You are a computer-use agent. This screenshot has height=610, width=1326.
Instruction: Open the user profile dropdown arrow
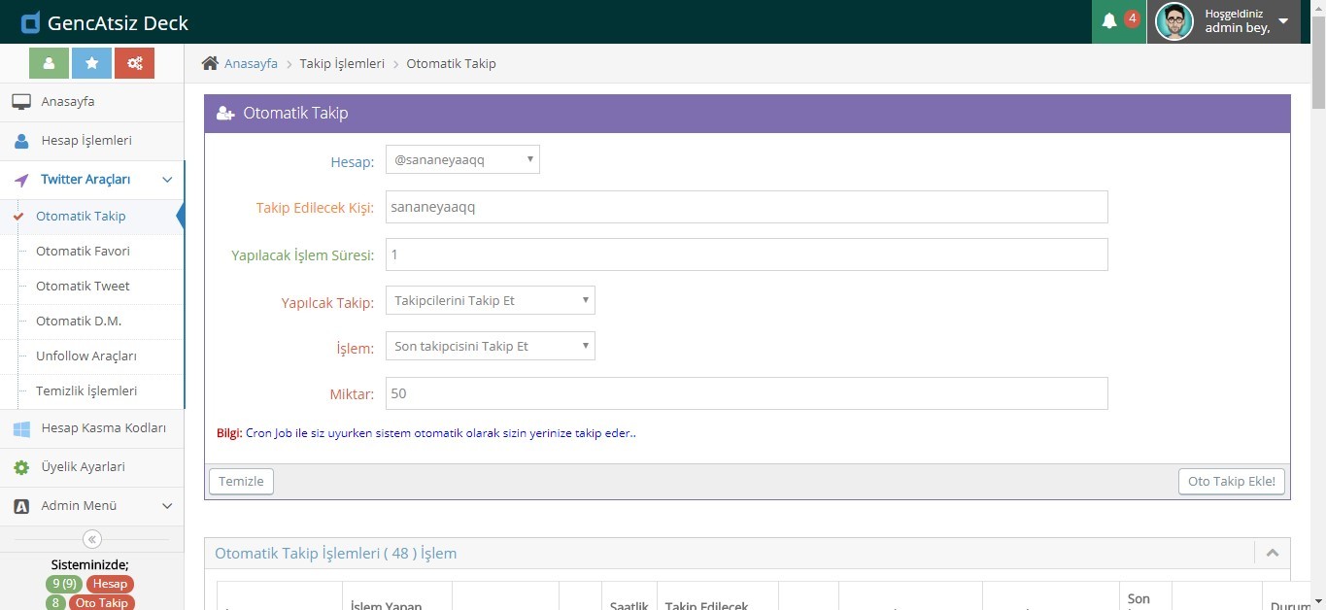tap(1283, 21)
